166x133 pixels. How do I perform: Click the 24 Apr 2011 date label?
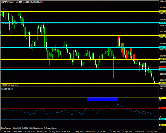coord(127,131)
